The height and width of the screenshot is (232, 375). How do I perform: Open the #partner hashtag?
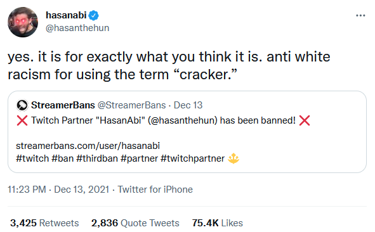[x=139, y=158]
